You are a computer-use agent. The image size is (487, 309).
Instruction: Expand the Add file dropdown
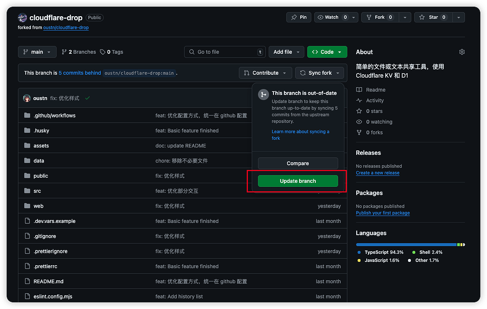pos(286,52)
